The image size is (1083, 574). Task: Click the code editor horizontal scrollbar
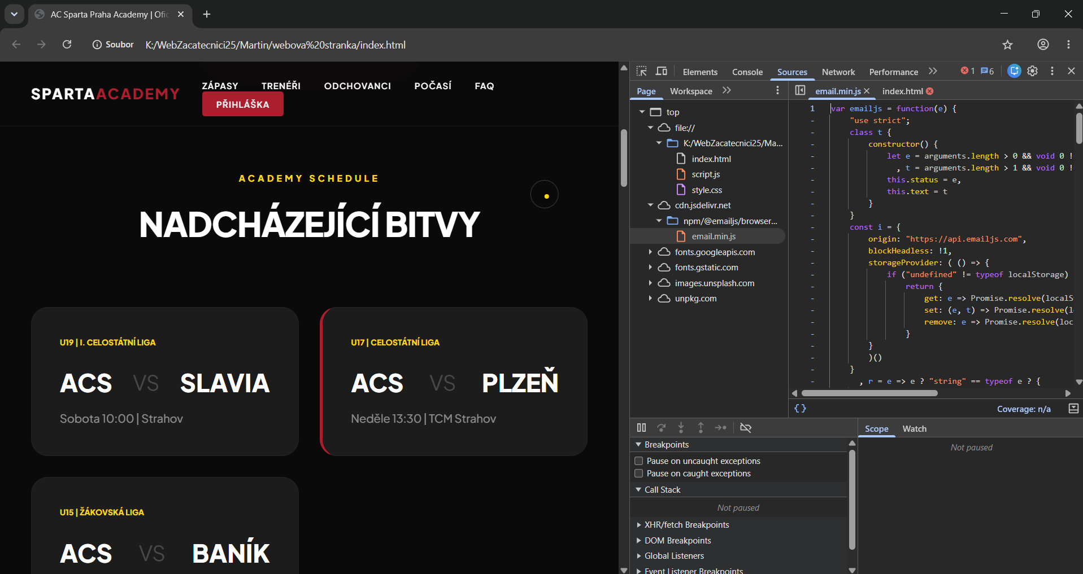click(x=869, y=393)
